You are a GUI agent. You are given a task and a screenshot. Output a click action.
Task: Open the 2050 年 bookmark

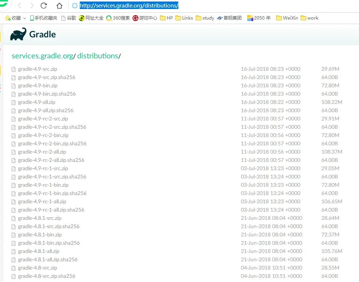coord(259,18)
